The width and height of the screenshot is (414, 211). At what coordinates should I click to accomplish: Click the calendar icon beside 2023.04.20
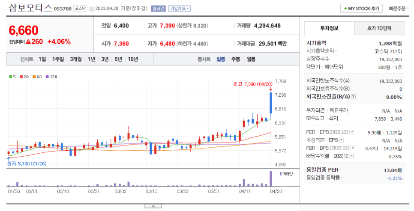click(92, 9)
